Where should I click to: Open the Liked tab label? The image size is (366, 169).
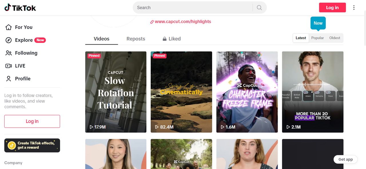click(x=175, y=39)
